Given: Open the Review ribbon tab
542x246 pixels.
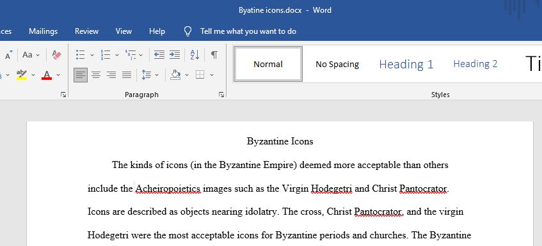Looking at the screenshot, I should 87,31.
